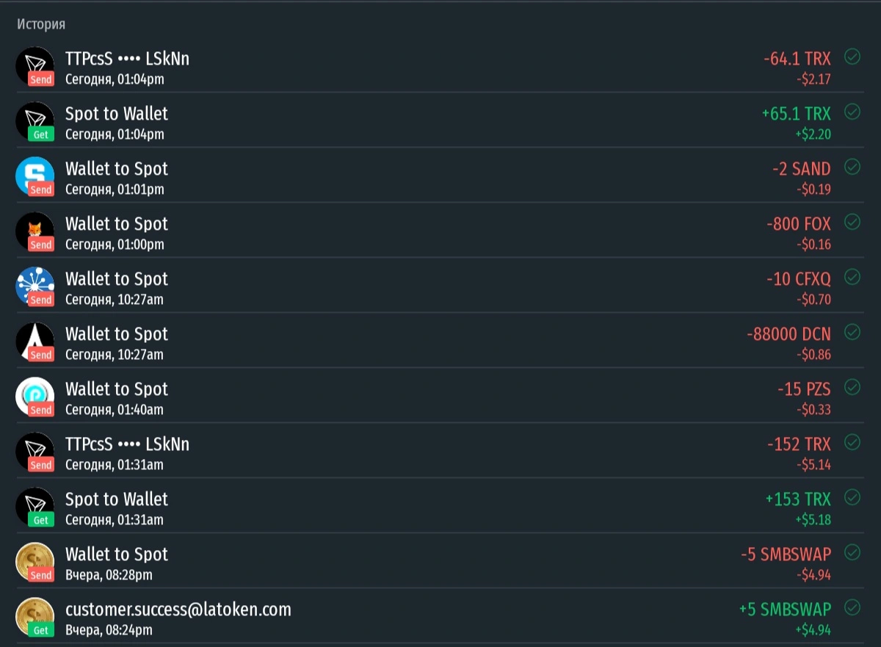Click the confirmed checkmark next to -64.1 TRX
The height and width of the screenshot is (647, 881).
852,57
